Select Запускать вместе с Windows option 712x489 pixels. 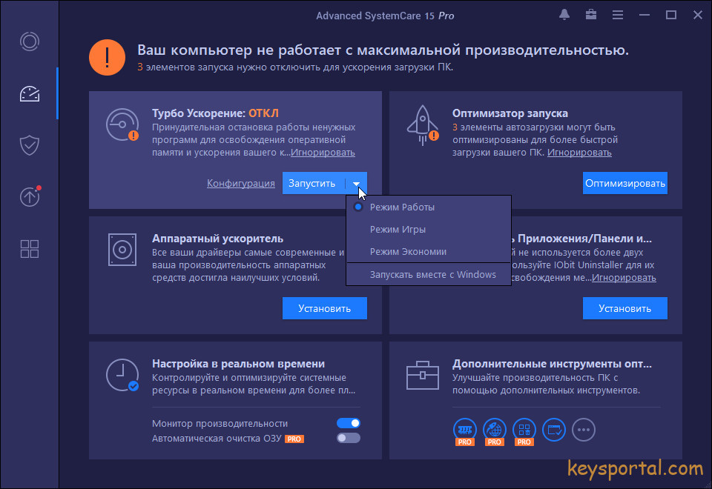(x=432, y=274)
